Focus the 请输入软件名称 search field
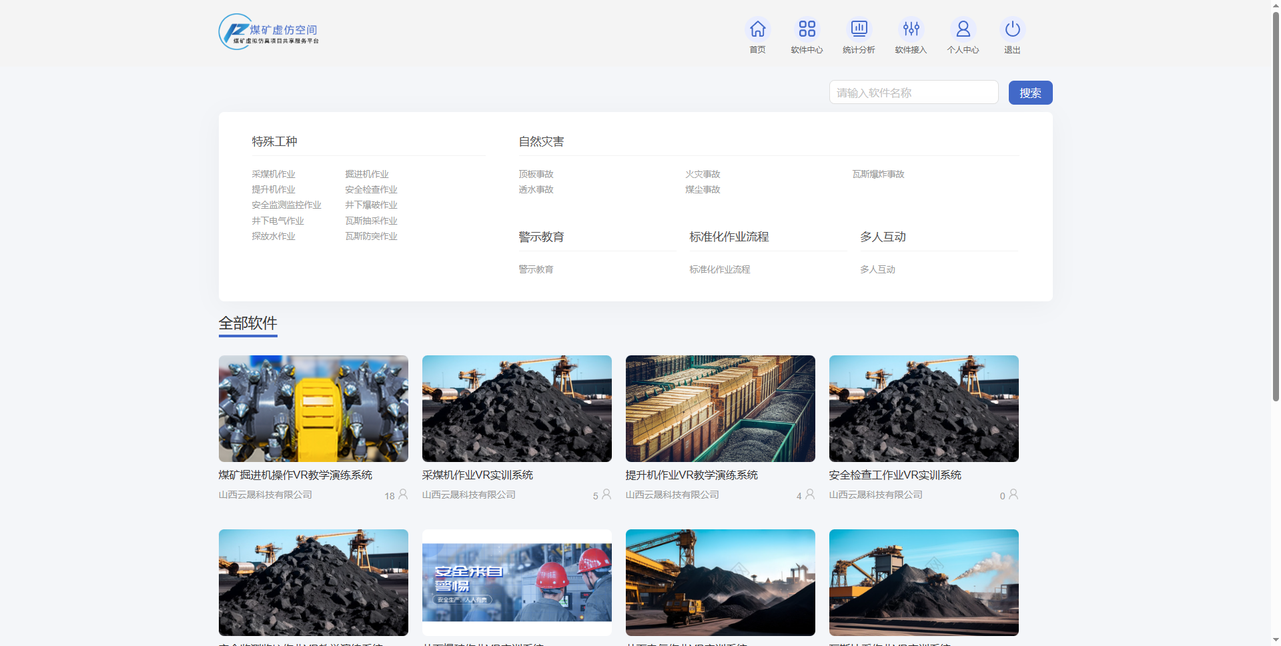 point(913,93)
